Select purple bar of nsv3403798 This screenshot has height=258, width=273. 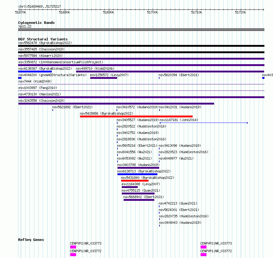[138, 168]
